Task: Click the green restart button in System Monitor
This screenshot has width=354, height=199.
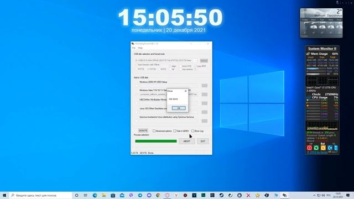Action: click(316, 148)
